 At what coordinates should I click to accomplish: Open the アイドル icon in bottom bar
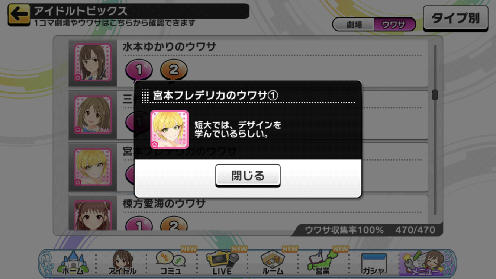point(122,263)
